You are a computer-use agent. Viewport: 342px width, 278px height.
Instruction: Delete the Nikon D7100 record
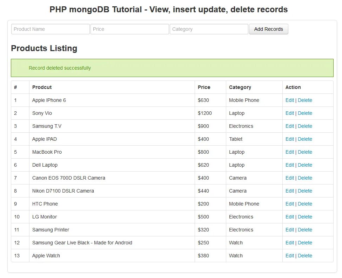[x=305, y=191]
